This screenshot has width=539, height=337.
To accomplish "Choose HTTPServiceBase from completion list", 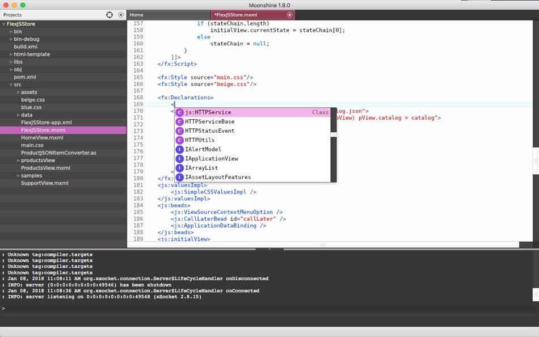I will click(252, 121).
